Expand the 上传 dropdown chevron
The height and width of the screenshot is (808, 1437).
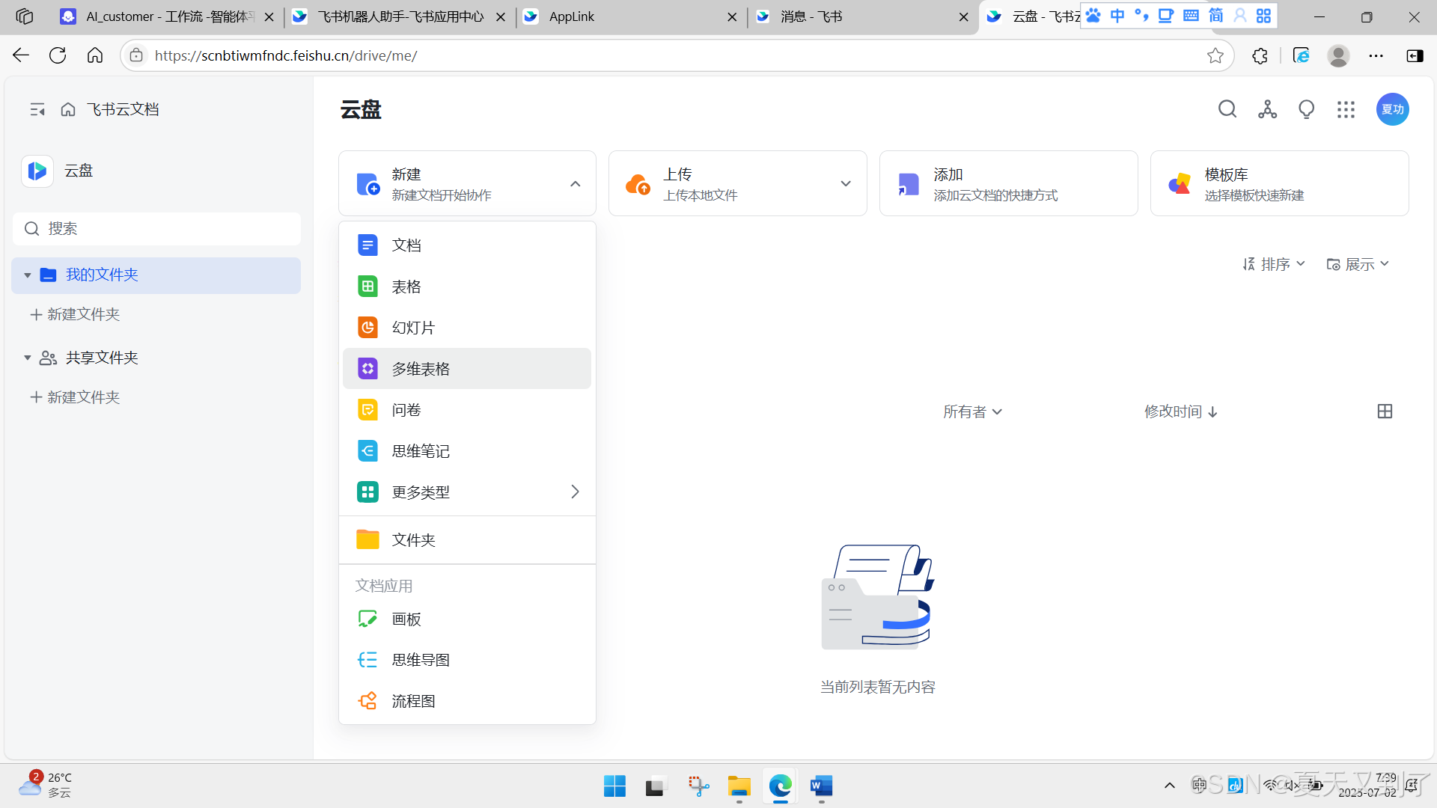tap(846, 184)
